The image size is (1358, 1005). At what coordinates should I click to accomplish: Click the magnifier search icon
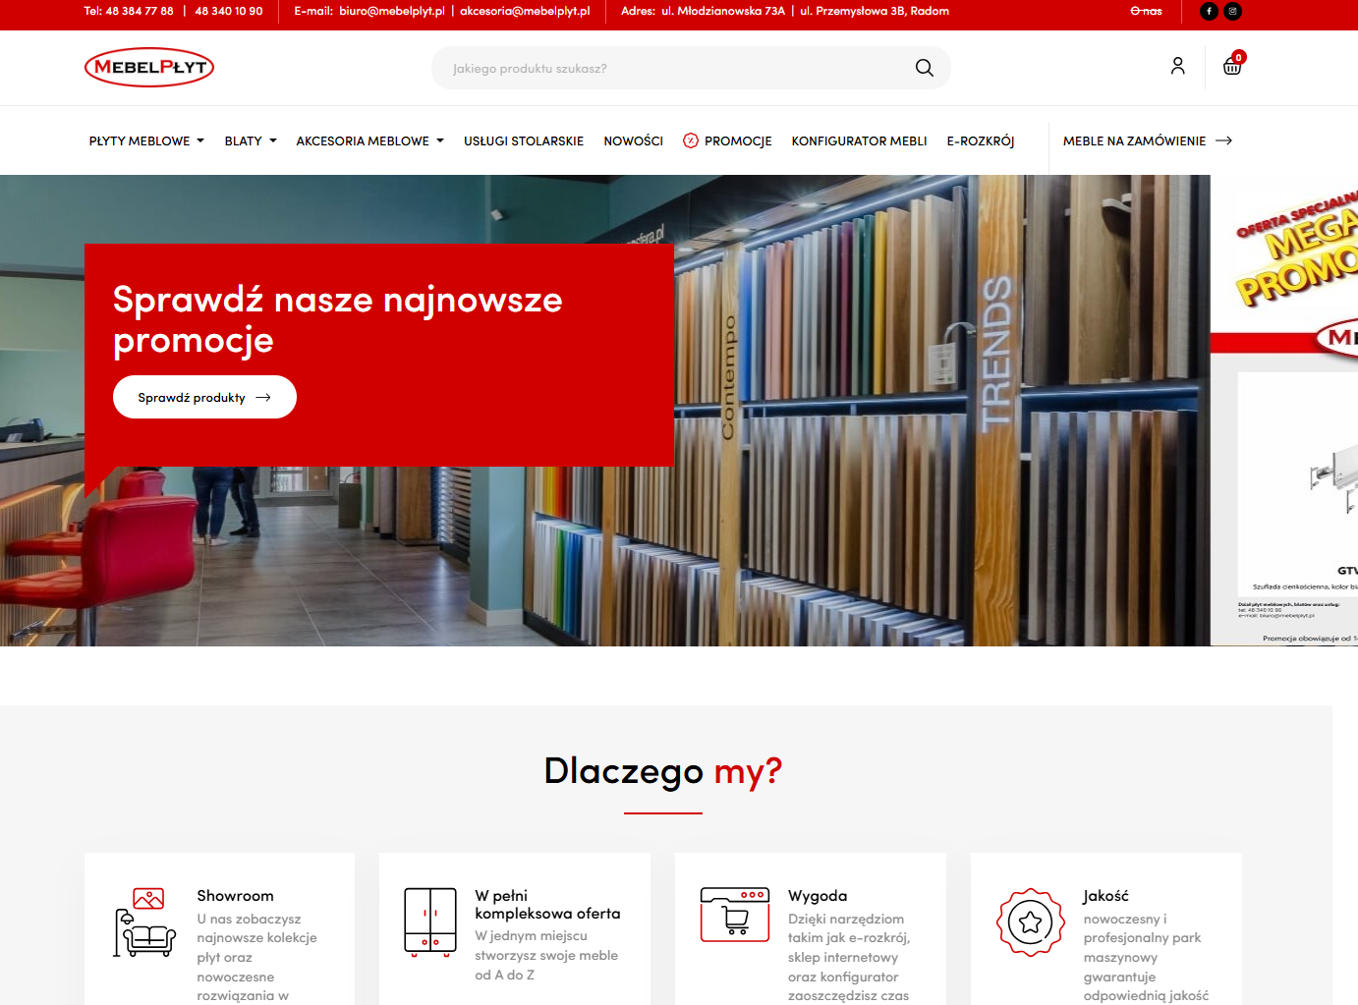click(924, 68)
